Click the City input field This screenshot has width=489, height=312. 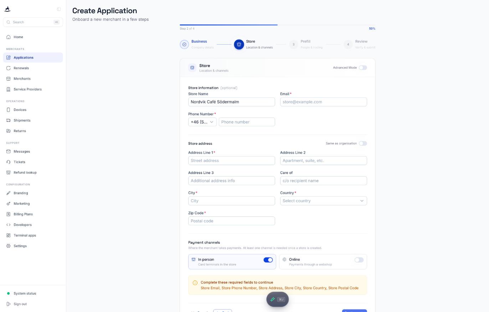tap(232, 201)
